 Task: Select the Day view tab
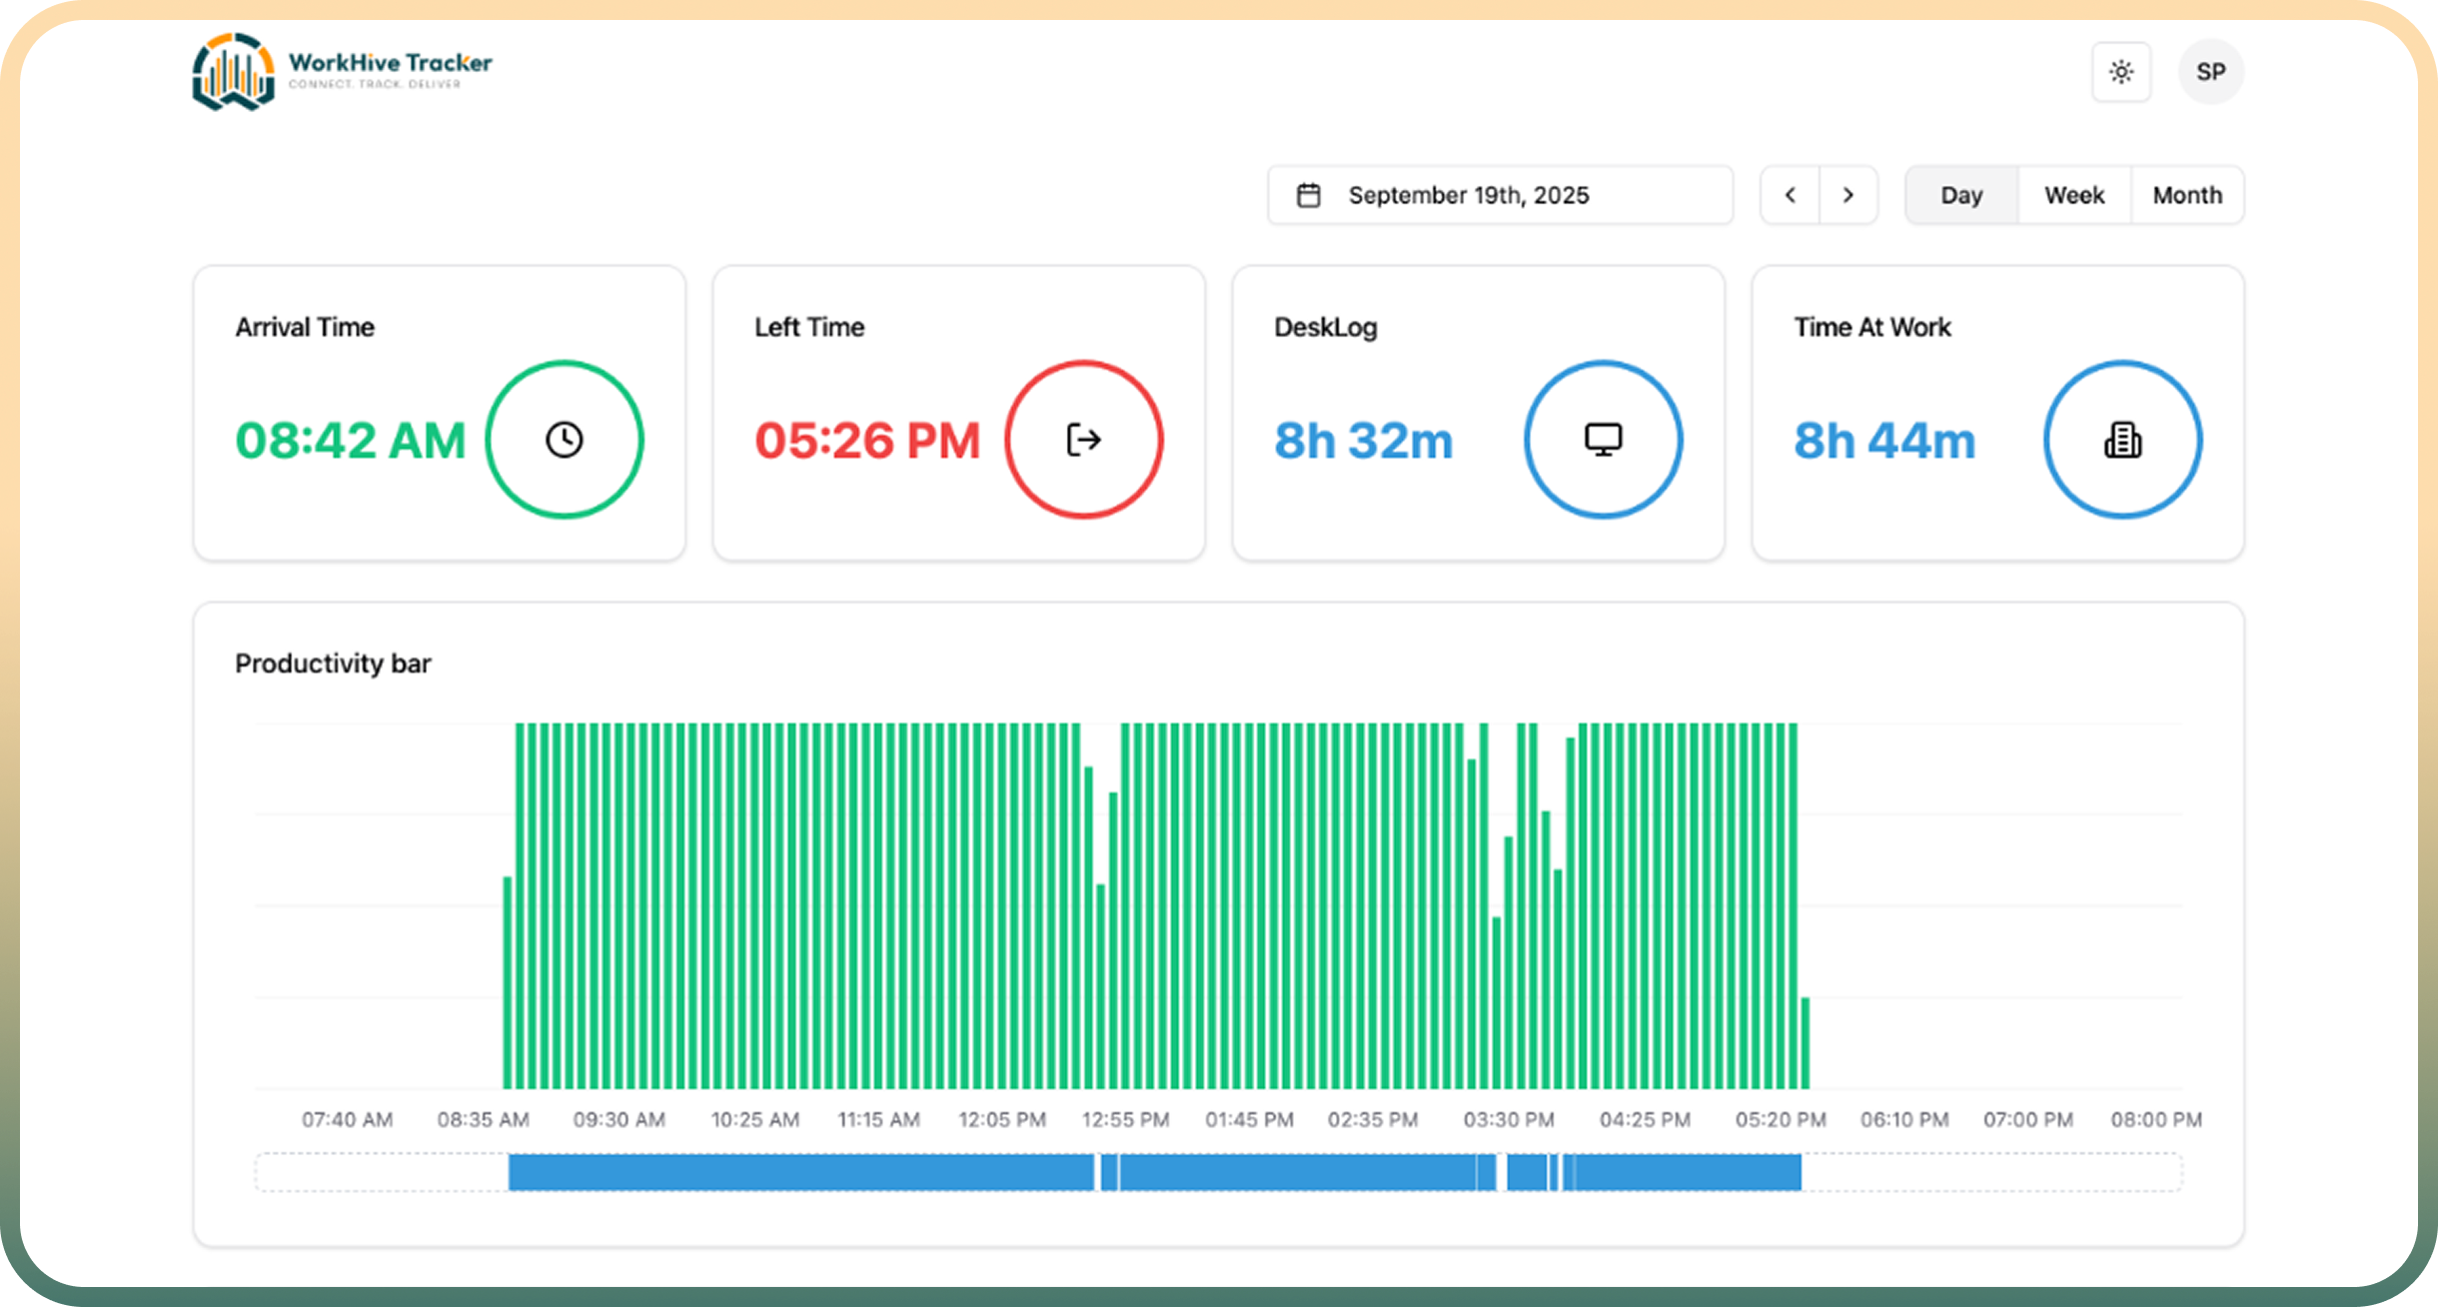[1960, 195]
